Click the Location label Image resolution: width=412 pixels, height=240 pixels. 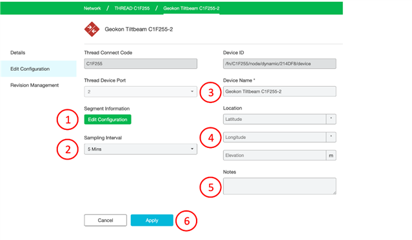pyautogui.click(x=233, y=108)
